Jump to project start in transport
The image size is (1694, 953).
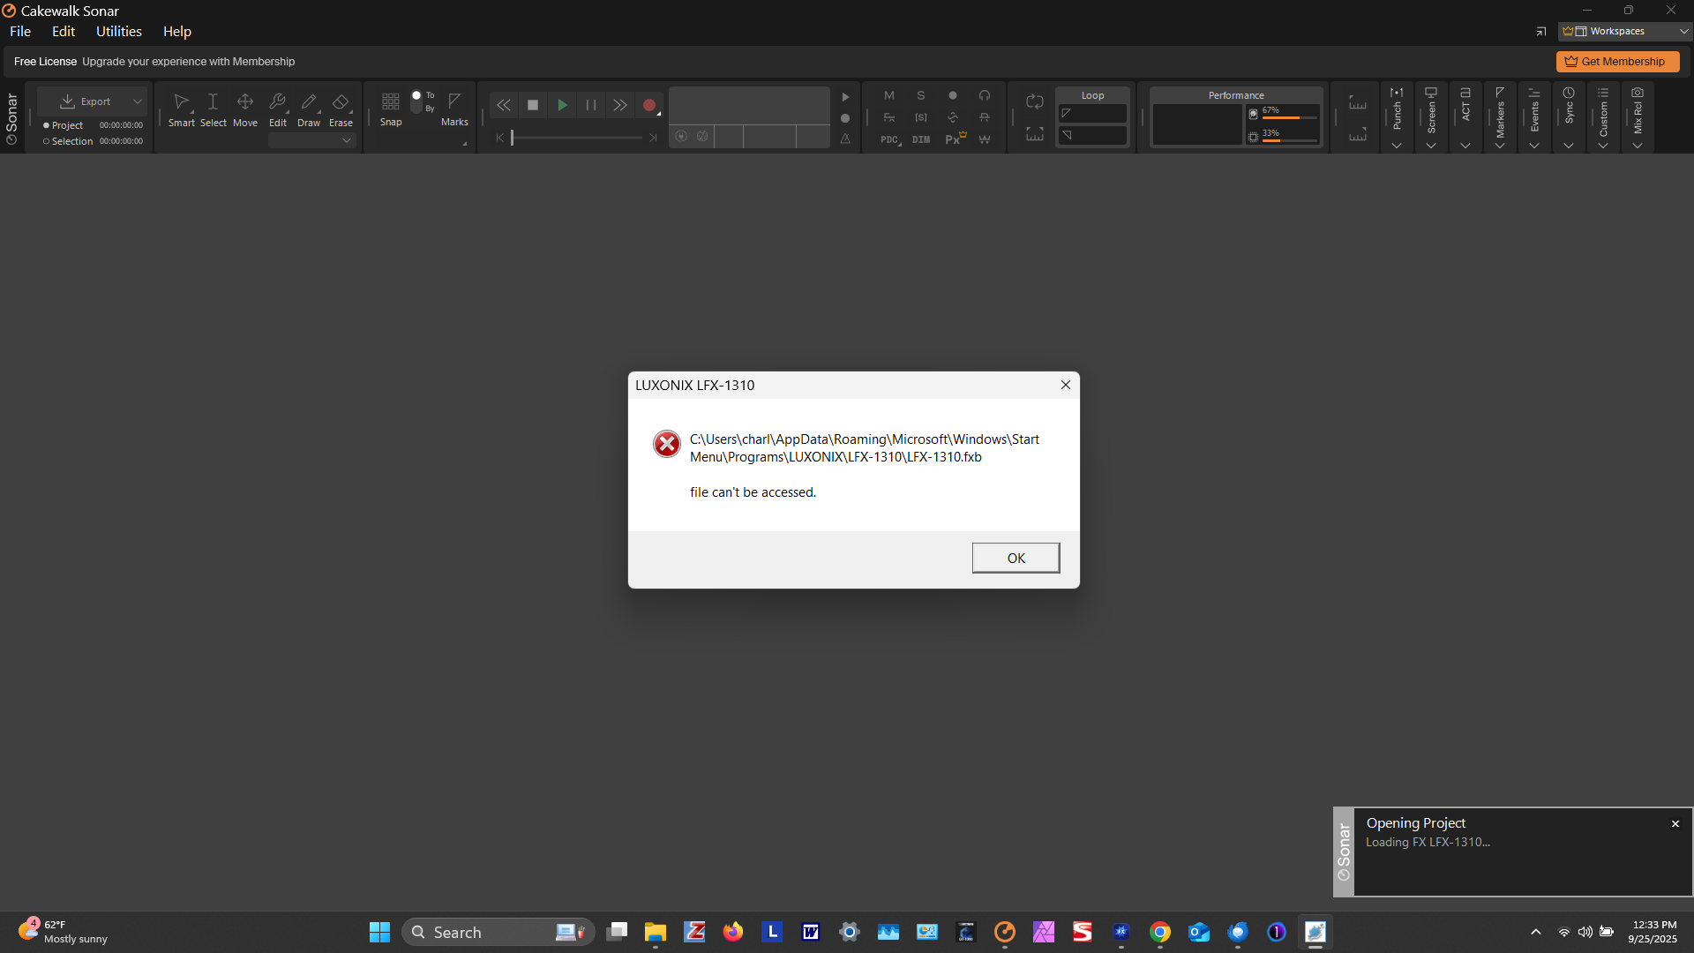[499, 138]
